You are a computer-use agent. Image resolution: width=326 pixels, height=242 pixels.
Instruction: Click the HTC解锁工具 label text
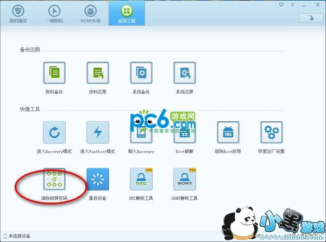(141, 198)
